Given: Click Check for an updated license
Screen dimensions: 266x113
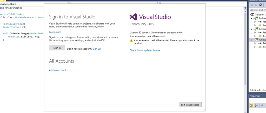Looking at the screenshot, I should coord(145,50).
